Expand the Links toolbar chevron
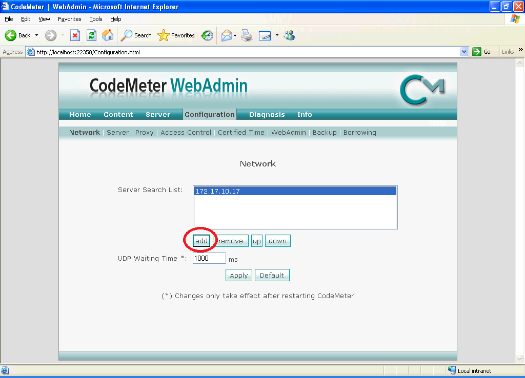525x378 pixels. click(520, 50)
